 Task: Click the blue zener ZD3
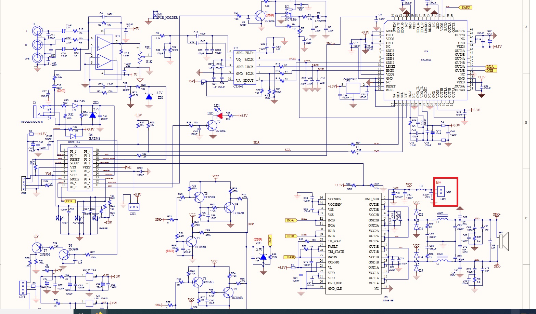coord(263,257)
